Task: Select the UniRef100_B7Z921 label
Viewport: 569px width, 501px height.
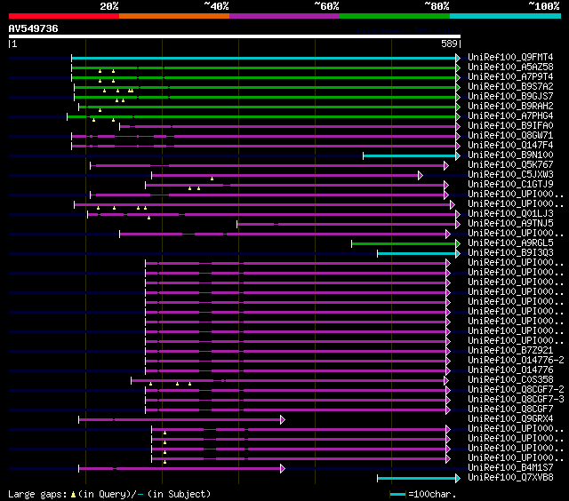Action: 510,351
